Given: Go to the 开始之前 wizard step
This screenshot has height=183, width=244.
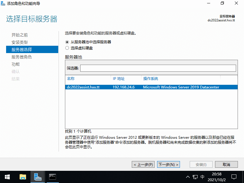Looking at the screenshot, I should click(20, 35).
